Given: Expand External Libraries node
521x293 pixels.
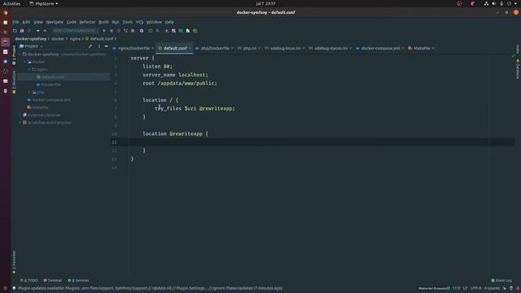Looking at the screenshot, I should (20, 115).
